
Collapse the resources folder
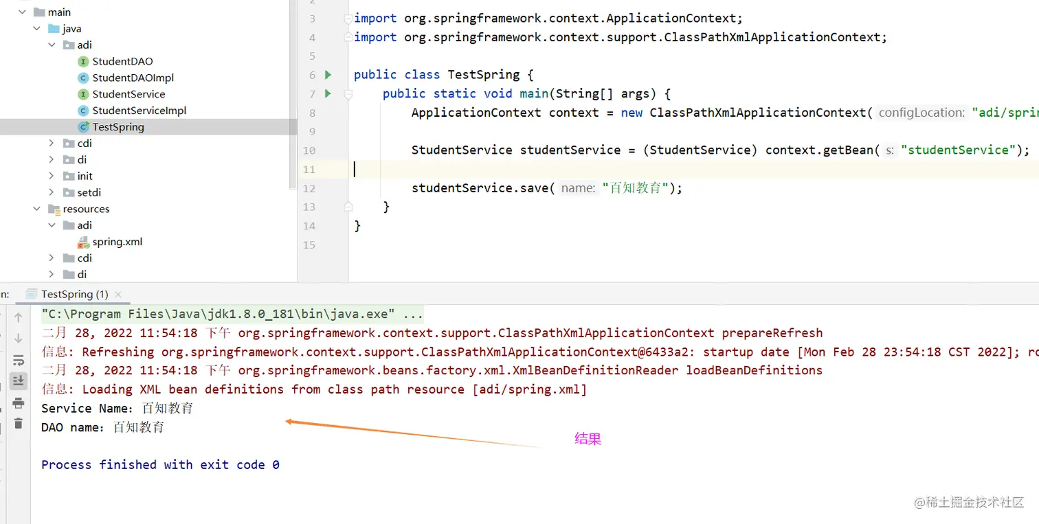point(36,209)
